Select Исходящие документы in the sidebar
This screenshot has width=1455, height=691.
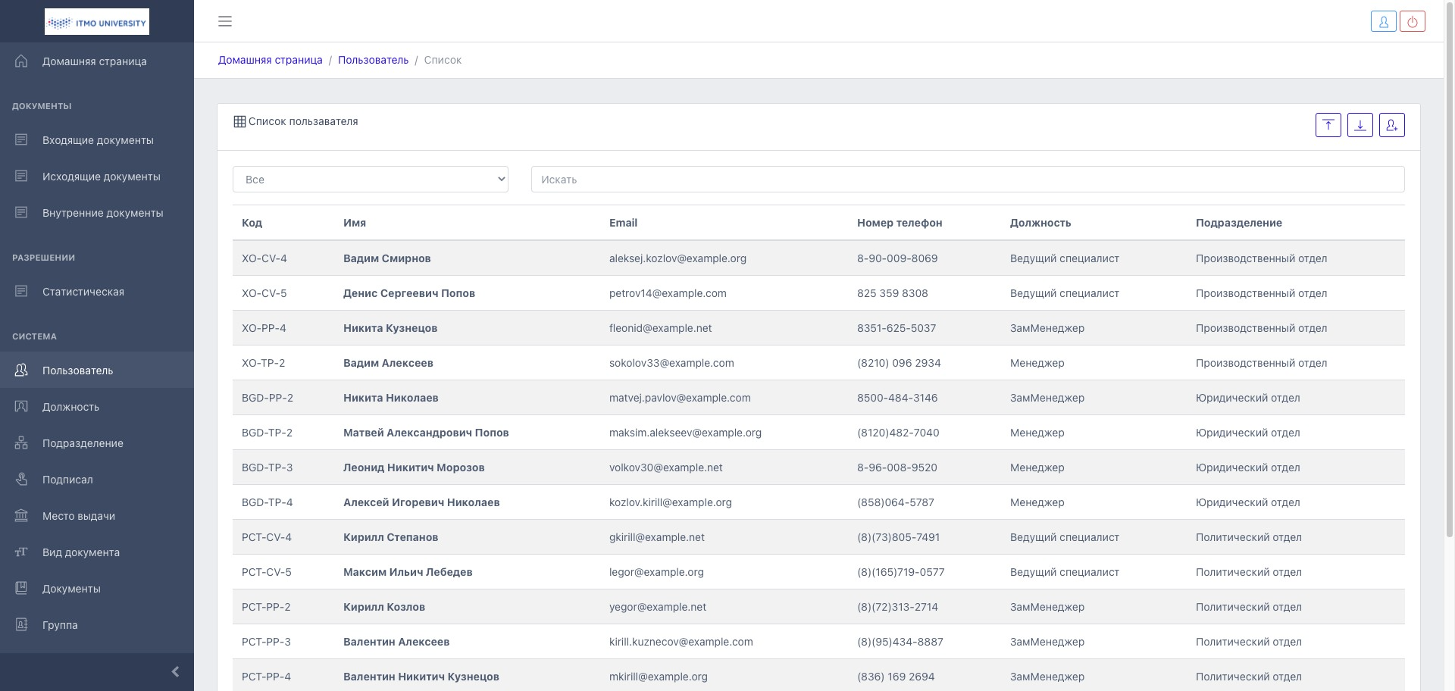(x=101, y=177)
